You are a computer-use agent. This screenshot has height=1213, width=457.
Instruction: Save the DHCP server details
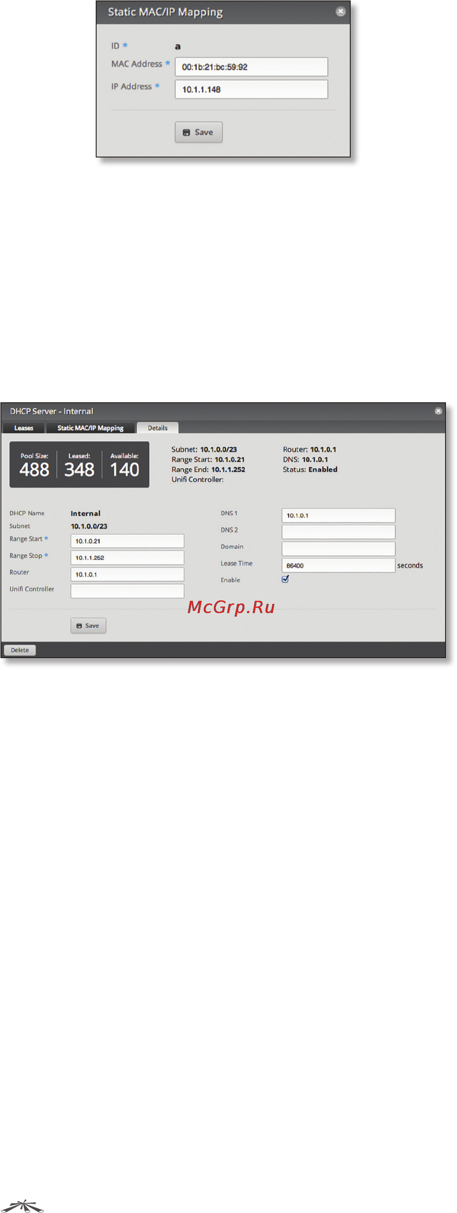[x=88, y=626]
